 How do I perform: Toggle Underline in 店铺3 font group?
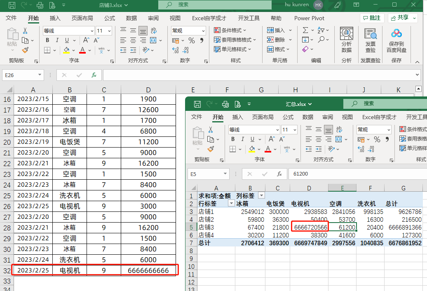[67, 40]
